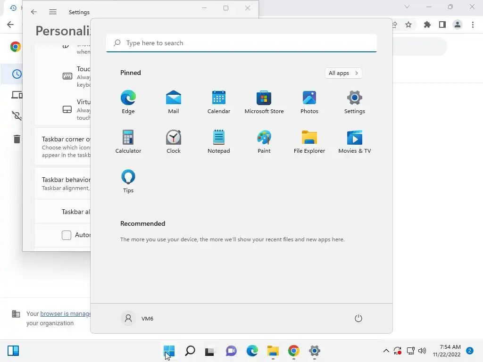Open the Clock app
483x362 pixels.
174,141
